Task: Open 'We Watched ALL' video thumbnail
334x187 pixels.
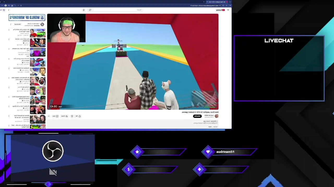Action: [x=38, y=81]
